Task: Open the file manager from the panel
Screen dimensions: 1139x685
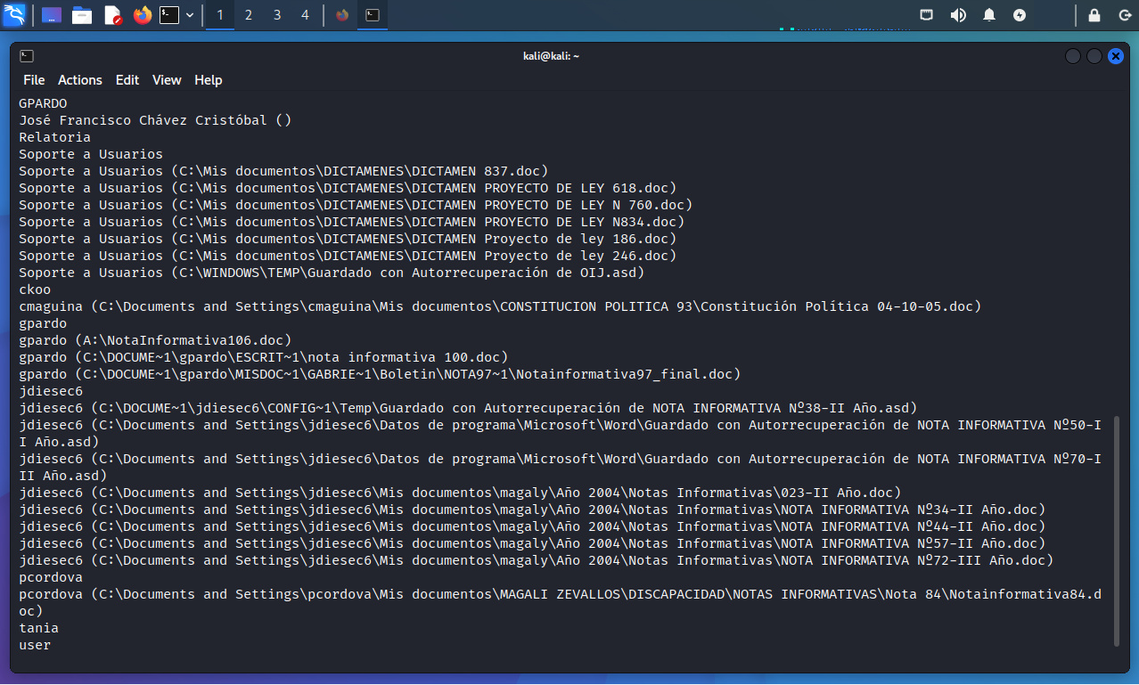Action: point(82,15)
